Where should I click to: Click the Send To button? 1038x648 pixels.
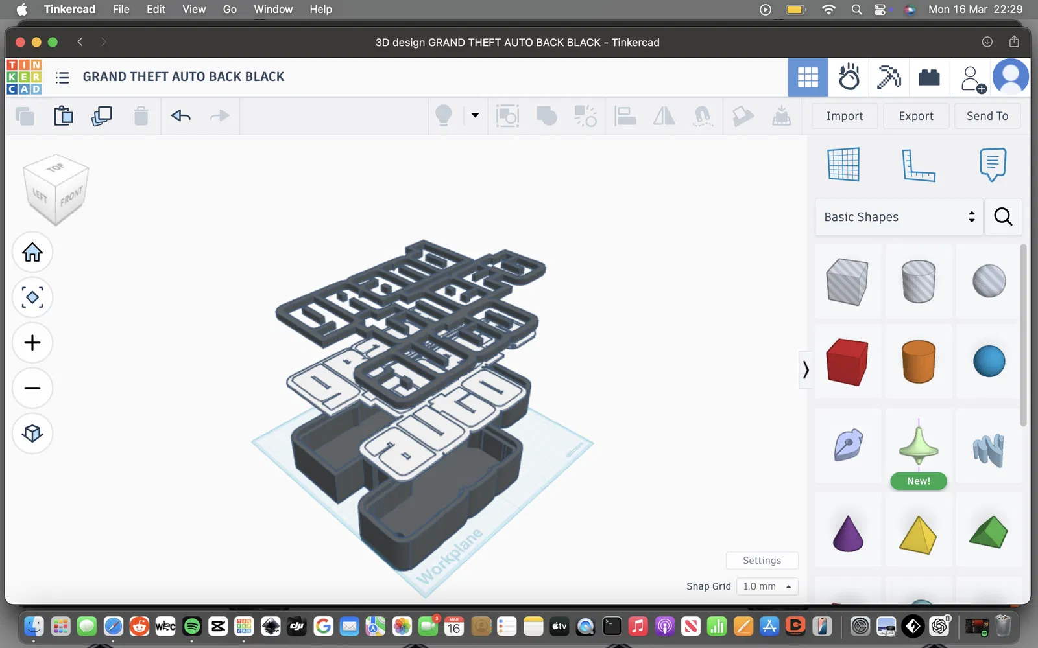click(x=987, y=116)
